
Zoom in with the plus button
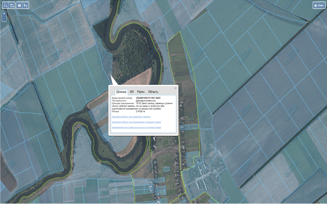click(x=4, y=14)
